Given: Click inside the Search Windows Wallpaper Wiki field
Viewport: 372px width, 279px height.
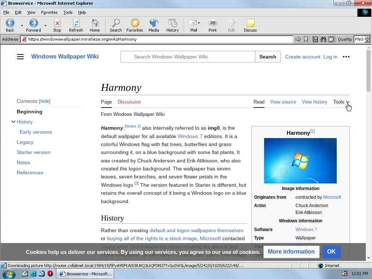Looking at the screenshot, I should (x=188, y=57).
